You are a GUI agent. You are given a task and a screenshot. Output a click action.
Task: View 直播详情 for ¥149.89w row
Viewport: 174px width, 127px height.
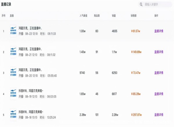pos(159,52)
